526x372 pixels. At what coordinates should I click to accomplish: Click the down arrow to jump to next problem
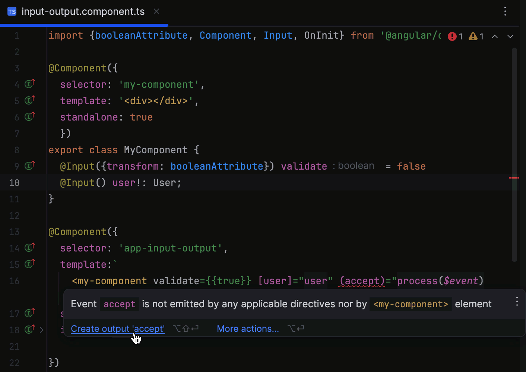pos(510,36)
